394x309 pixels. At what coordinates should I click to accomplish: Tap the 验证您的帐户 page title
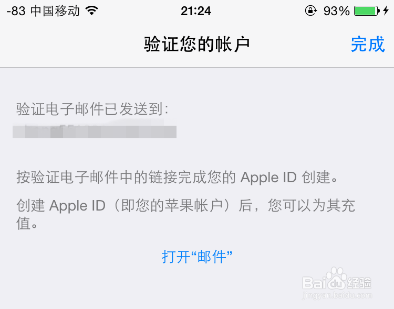197,45
